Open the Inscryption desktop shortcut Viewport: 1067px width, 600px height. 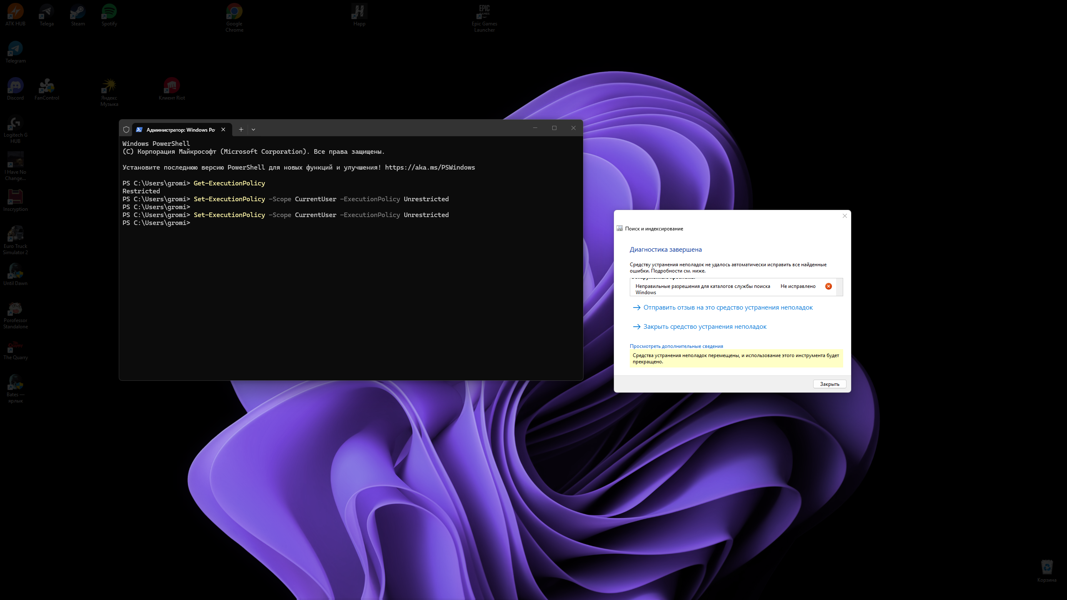[x=15, y=200]
